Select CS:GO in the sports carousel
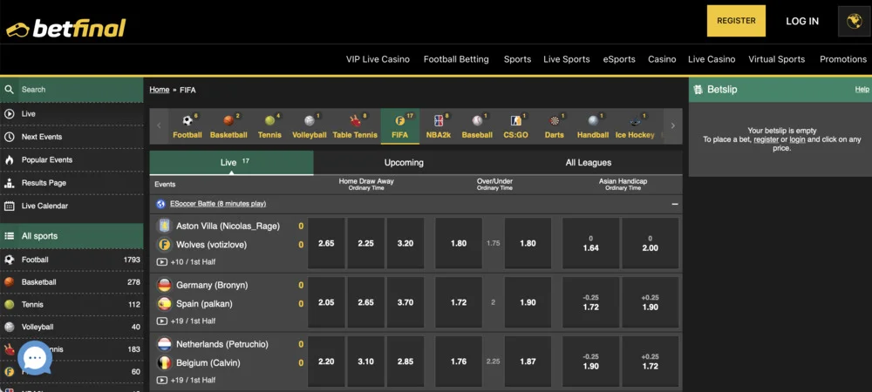 [x=515, y=126]
